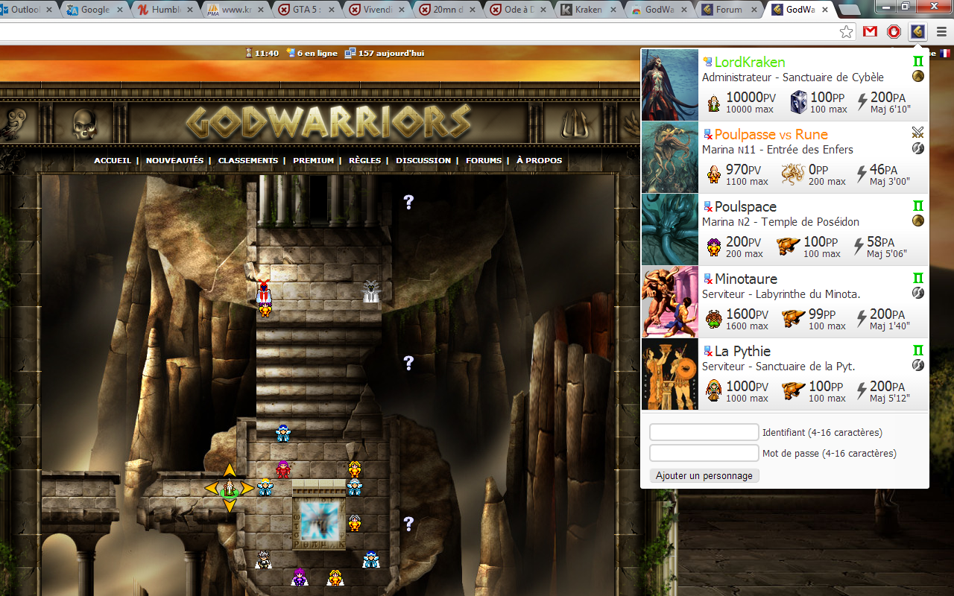
Task: Click the Identifiant input field
Action: coord(704,431)
